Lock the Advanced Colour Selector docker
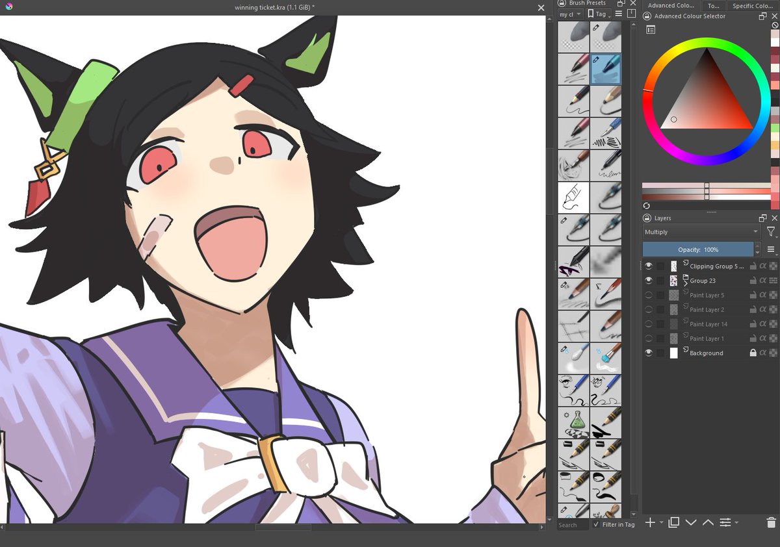Screen dimensions: 780x547 click(647, 16)
